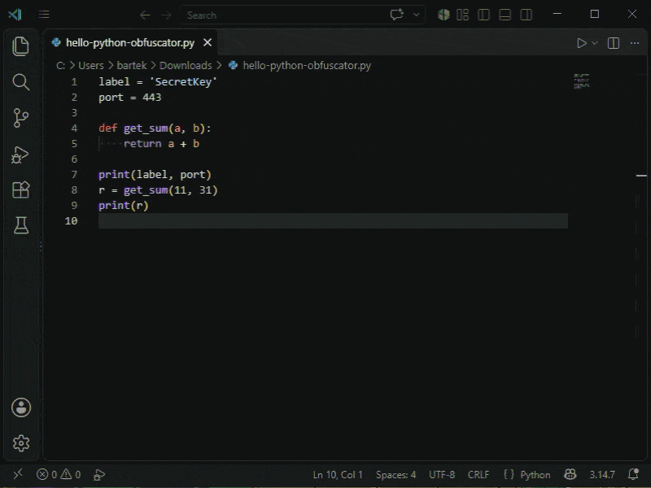The width and height of the screenshot is (651, 488).
Task: Open Source Control view
Action: [21, 118]
